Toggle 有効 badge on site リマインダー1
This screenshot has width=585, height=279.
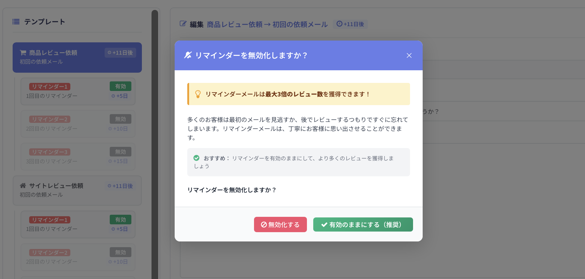tap(120, 220)
